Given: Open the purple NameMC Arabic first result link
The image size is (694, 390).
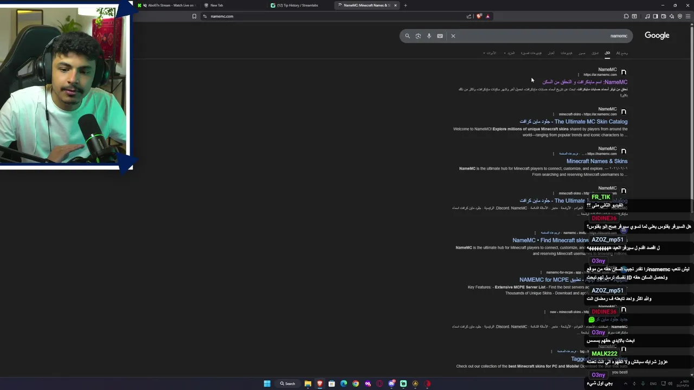Looking at the screenshot, I should click(584, 82).
